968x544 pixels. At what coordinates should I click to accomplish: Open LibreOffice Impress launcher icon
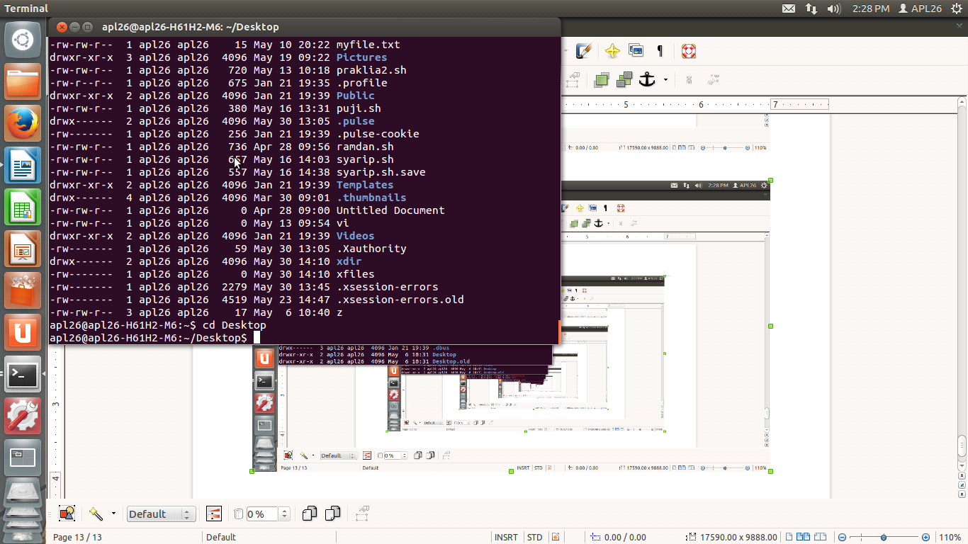(x=23, y=250)
